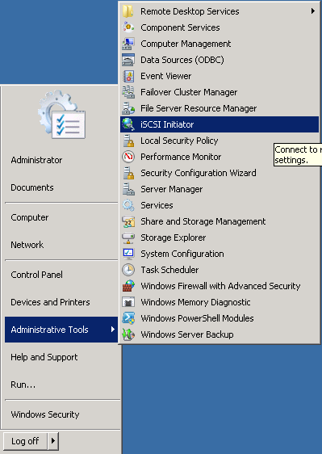
Task: Start the Security Configuration Wizard
Action: 220,173
